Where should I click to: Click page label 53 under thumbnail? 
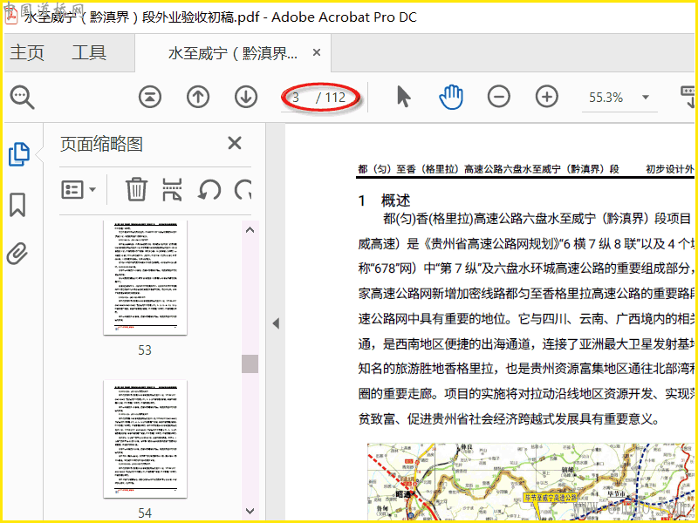pyautogui.click(x=145, y=350)
